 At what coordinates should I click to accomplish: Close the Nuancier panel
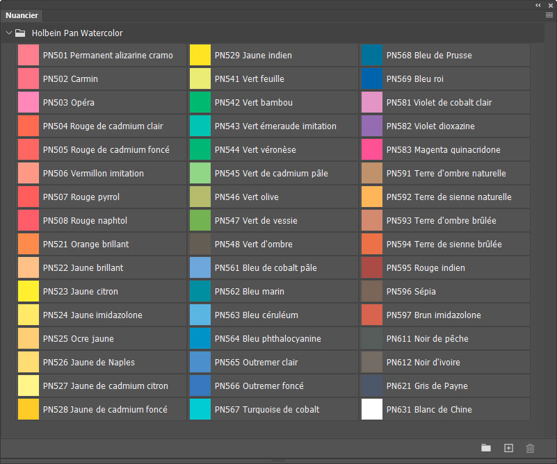pos(550,5)
